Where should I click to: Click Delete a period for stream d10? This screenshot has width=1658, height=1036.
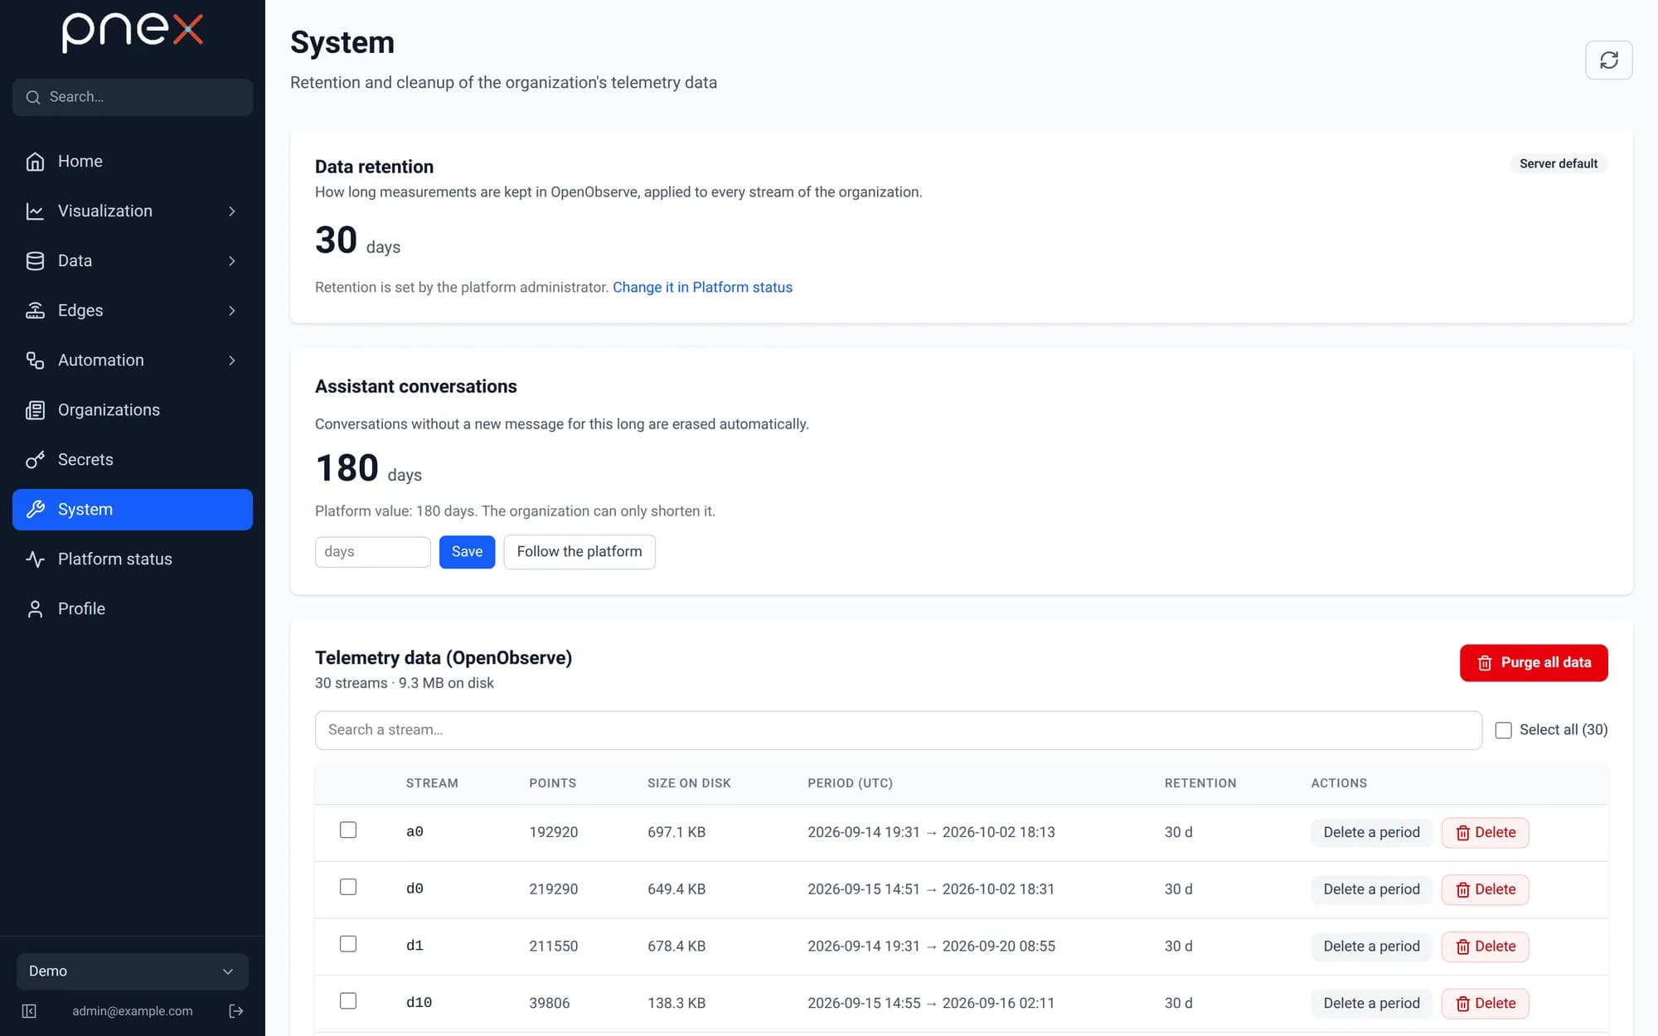pyautogui.click(x=1371, y=1004)
